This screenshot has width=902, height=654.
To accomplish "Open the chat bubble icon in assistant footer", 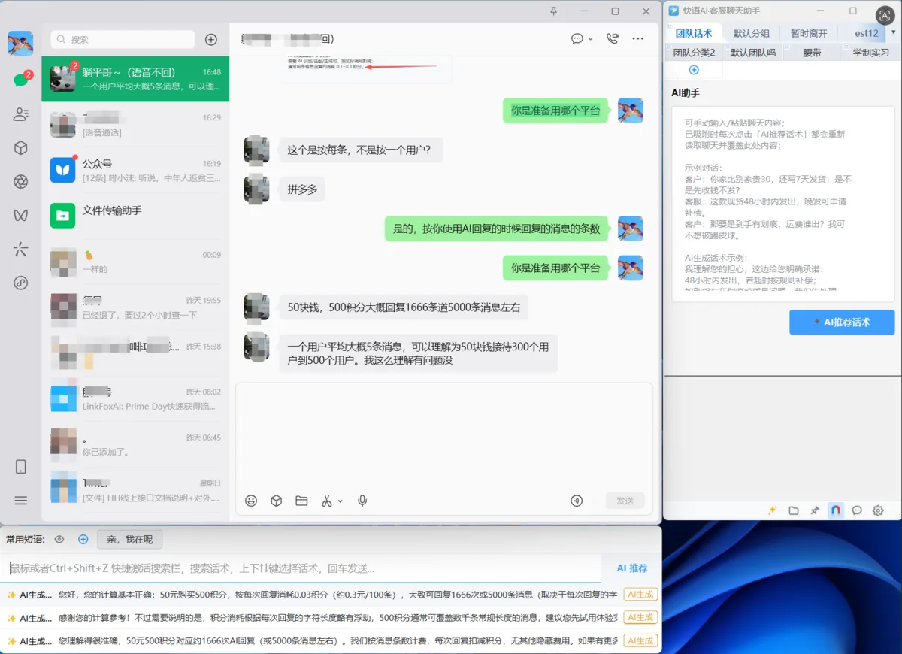I will point(857,510).
